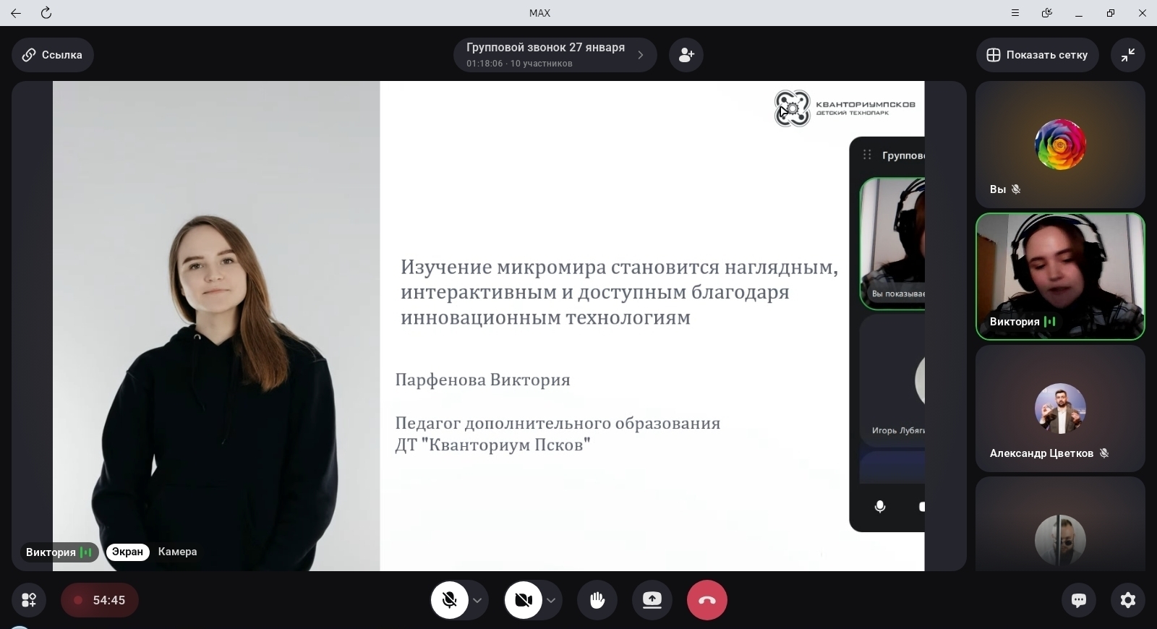Select Александр Цветков participant tile
This screenshot has width=1157, height=629.
coord(1059,409)
